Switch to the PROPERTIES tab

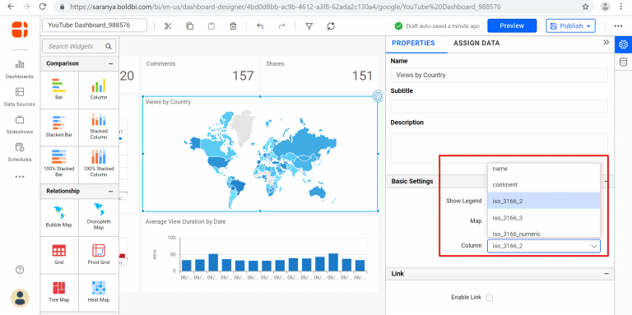coord(413,43)
